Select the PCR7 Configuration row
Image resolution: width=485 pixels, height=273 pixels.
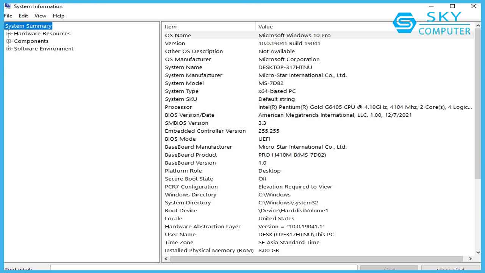click(x=318, y=187)
